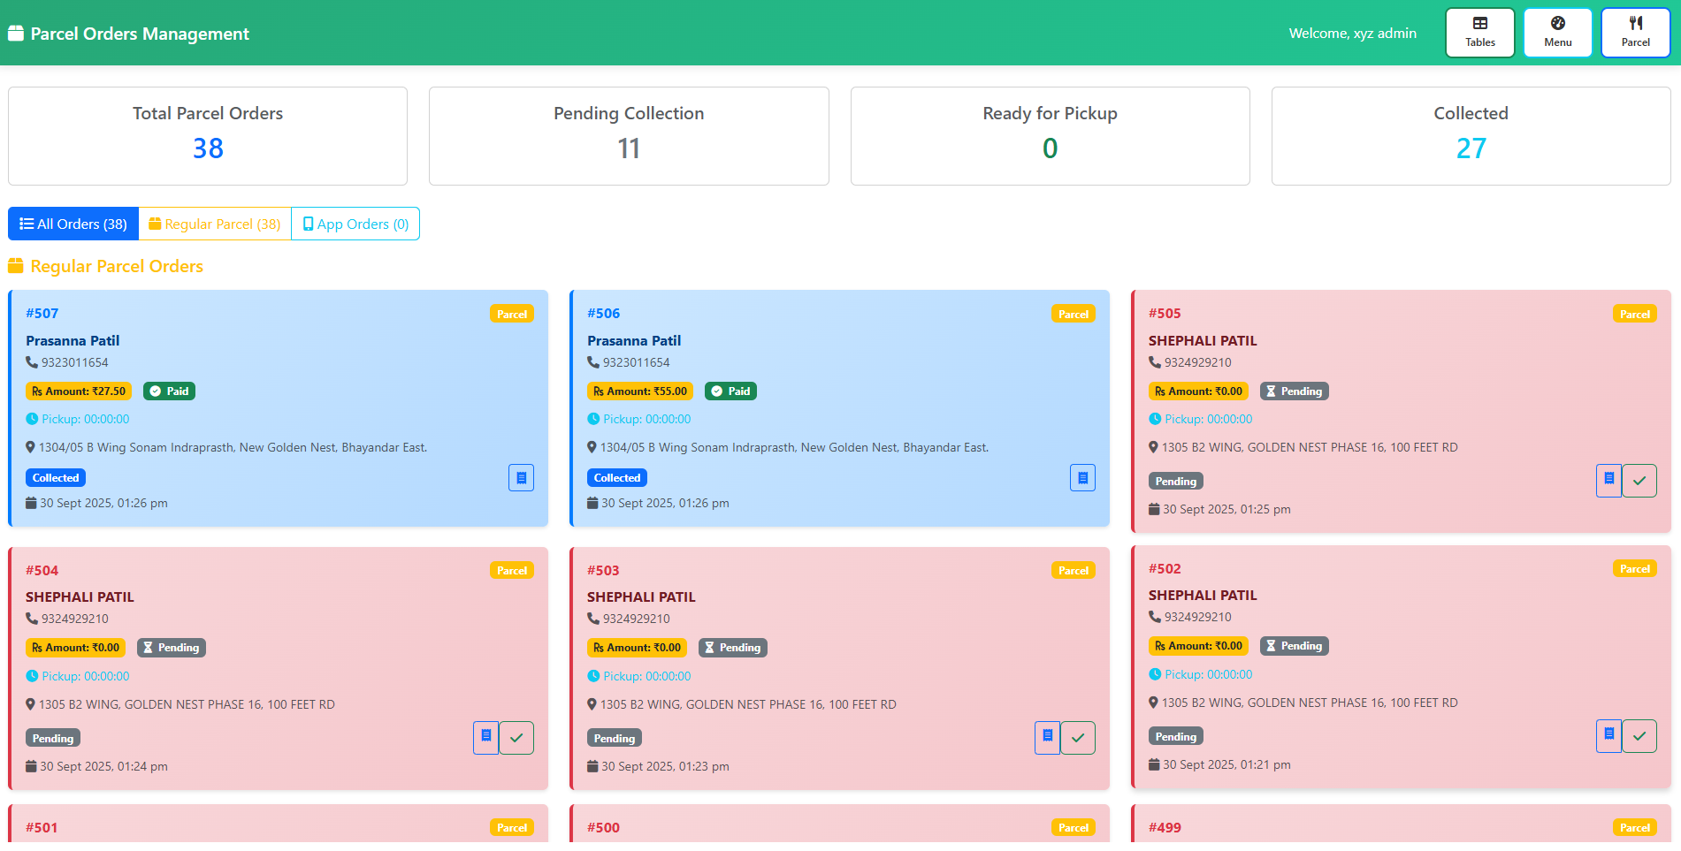Mark order #505 as collected with the checkmark
Image resolution: width=1681 pixels, height=851 pixels.
coord(1639,480)
